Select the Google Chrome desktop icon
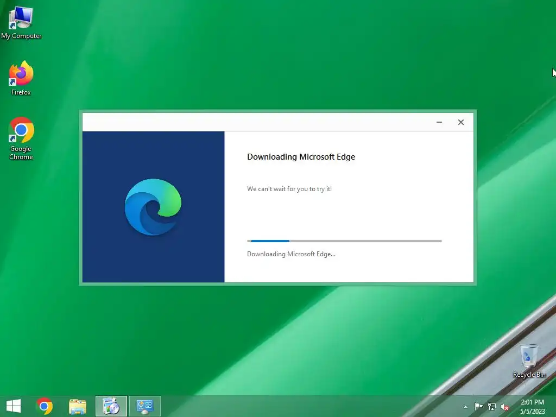This screenshot has height=417, width=556. 21,138
